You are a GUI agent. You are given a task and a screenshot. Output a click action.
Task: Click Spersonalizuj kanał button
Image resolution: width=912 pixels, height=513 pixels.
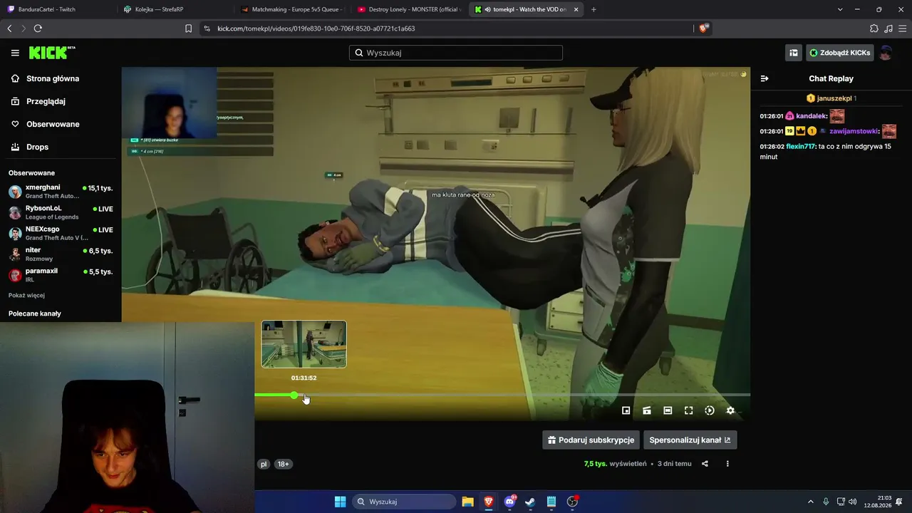click(x=690, y=440)
